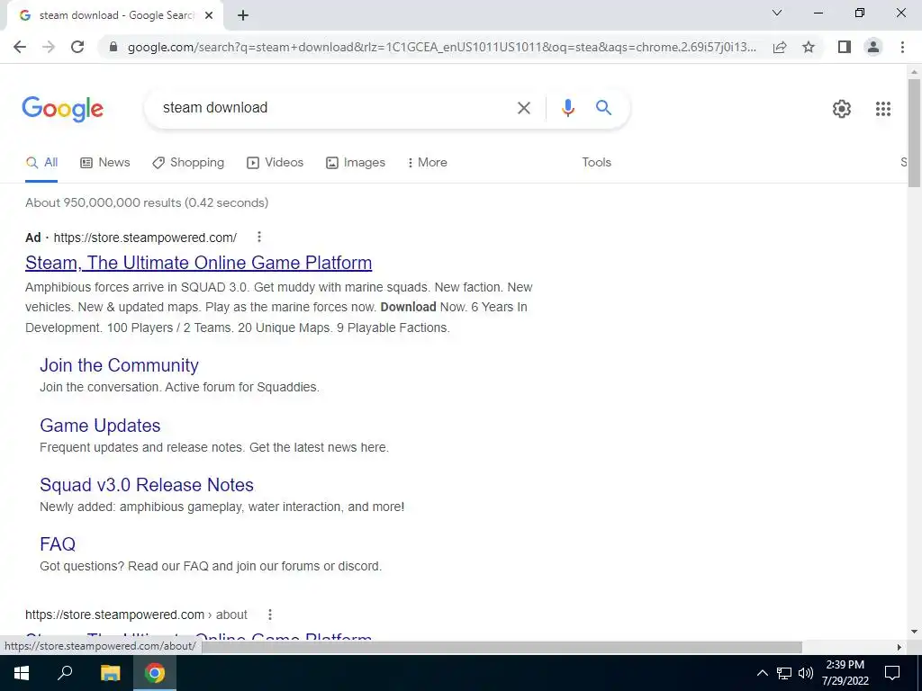Open the volume control tray icon
Screen dimensions: 922x691
(x=806, y=673)
